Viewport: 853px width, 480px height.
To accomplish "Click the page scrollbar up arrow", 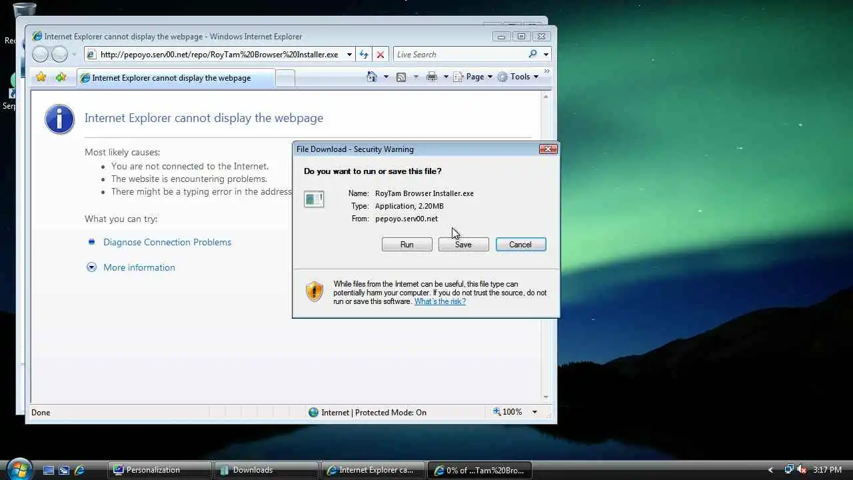I will pyautogui.click(x=546, y=97).
